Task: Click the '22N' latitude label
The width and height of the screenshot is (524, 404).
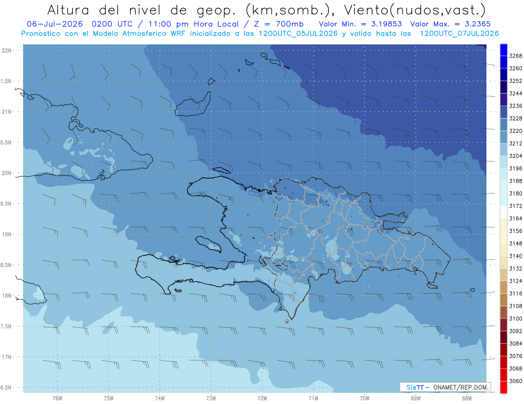Action: pyautogui.click(x=7, y=51)
